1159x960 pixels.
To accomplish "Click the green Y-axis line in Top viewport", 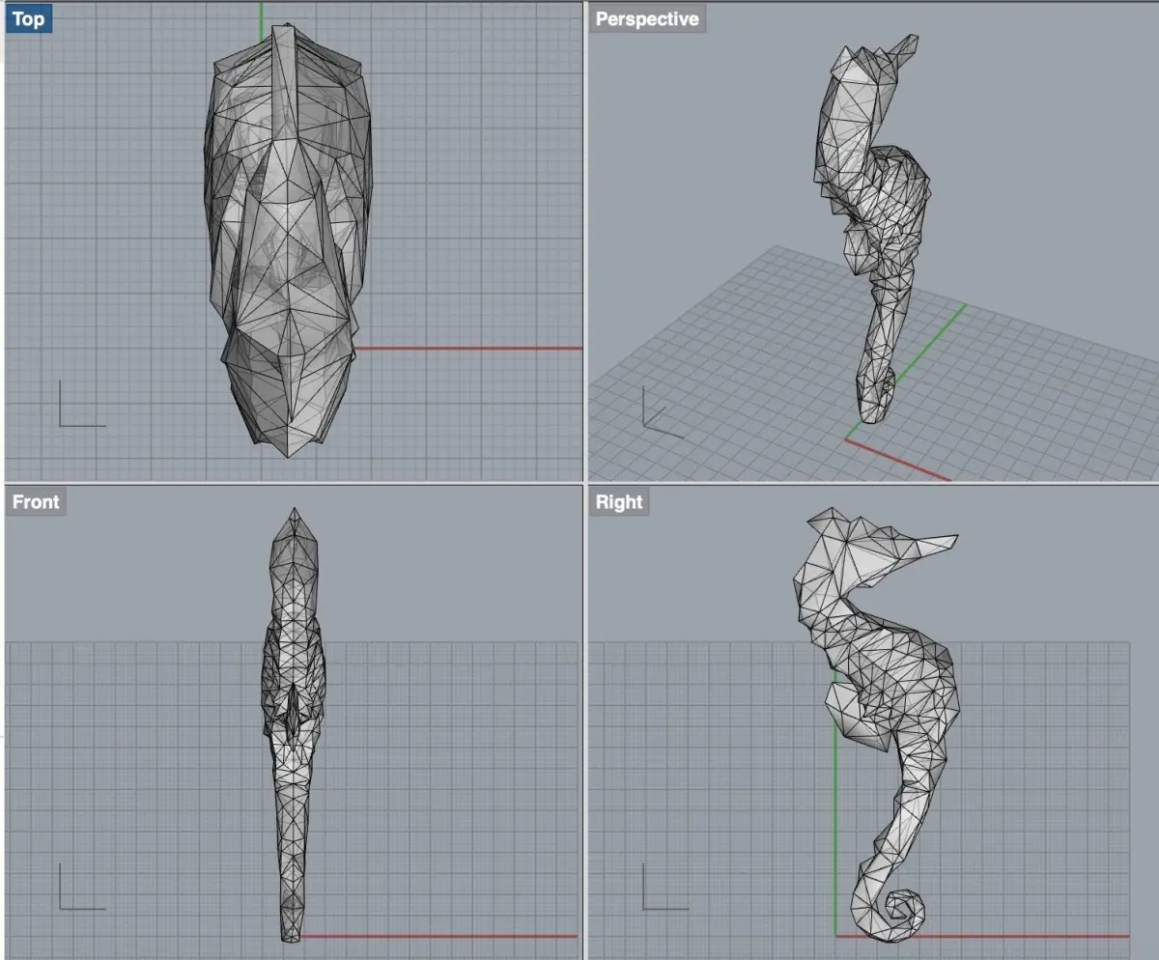I will (x=261, y=21).
